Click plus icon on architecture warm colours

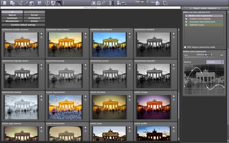point(86,34)
